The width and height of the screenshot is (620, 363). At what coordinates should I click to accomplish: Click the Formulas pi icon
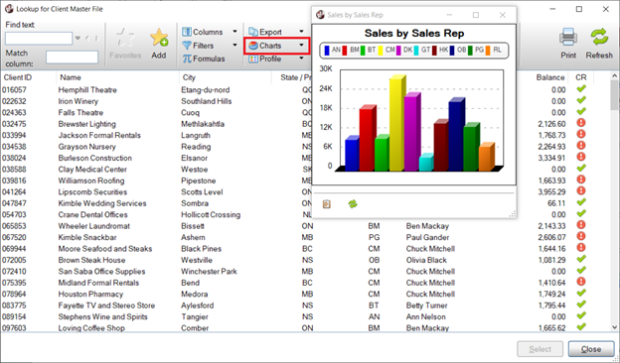pos(187,59)
